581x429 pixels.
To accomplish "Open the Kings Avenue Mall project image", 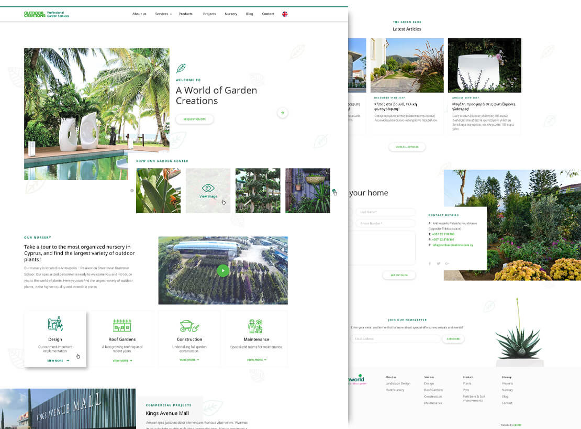I will click(68, 409).
